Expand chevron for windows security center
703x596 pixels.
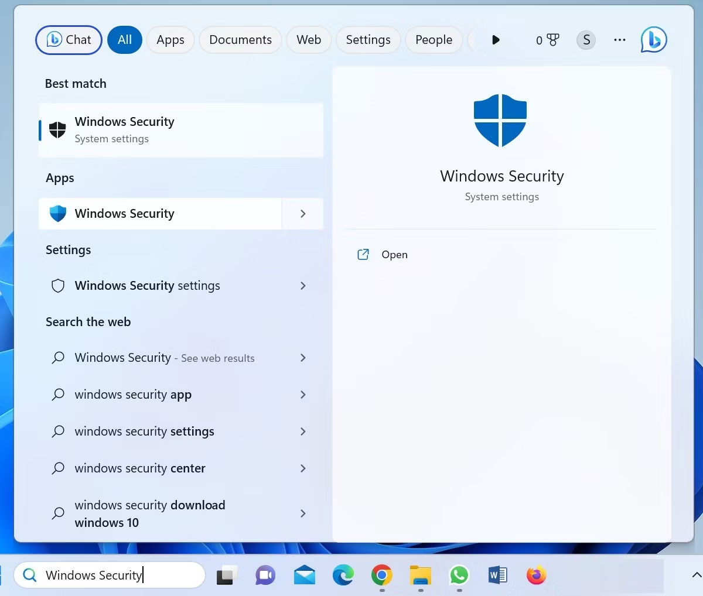click(x=303, y=468)
